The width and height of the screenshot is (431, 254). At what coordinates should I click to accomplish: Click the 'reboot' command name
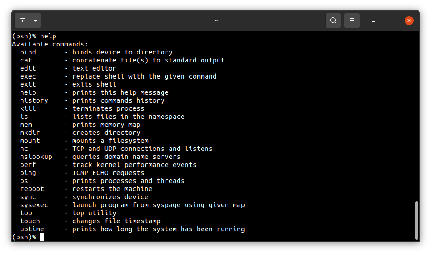(32, 189)
